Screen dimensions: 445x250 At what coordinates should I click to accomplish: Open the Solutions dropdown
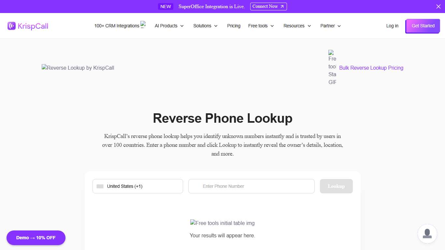tap(205, 26)
